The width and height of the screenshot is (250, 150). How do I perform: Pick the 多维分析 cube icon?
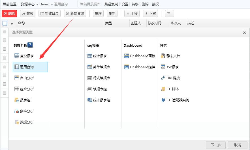pyautogui.click(x=17, y=111)
